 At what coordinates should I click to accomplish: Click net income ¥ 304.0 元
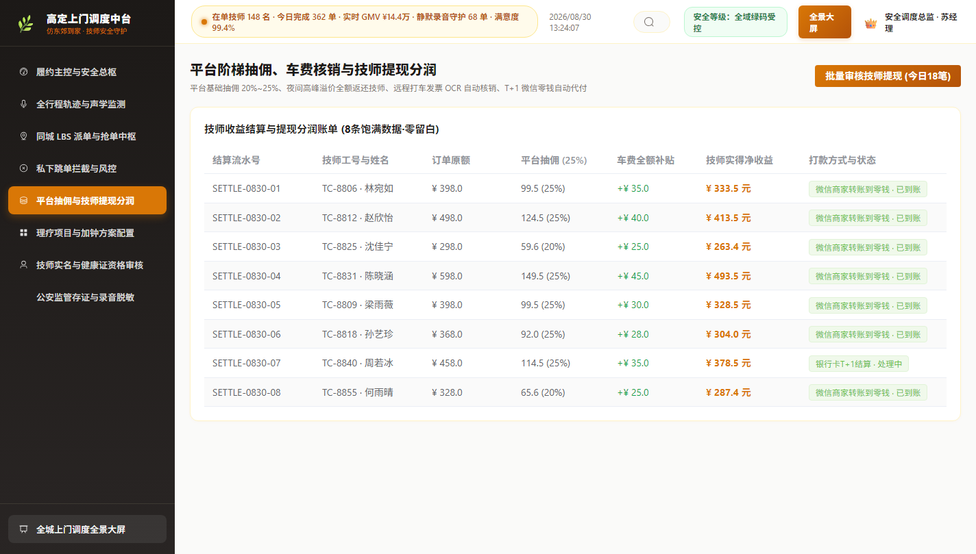[729, 334]
